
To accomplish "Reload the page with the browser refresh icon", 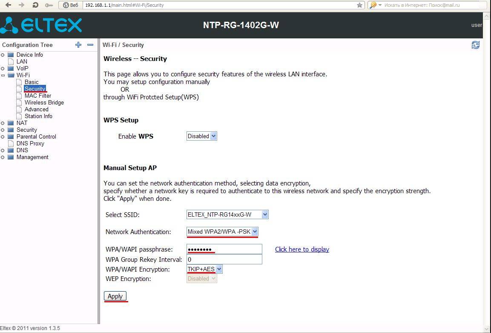I will point(35,5).
